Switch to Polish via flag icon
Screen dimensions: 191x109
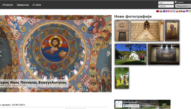coord(177,11)
